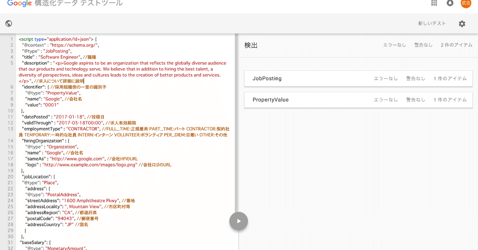Image resolution: width=478 pixels, height=250 pixels.
Task: Click エラーなし in the detection header
Action: (x=394, y=45)
